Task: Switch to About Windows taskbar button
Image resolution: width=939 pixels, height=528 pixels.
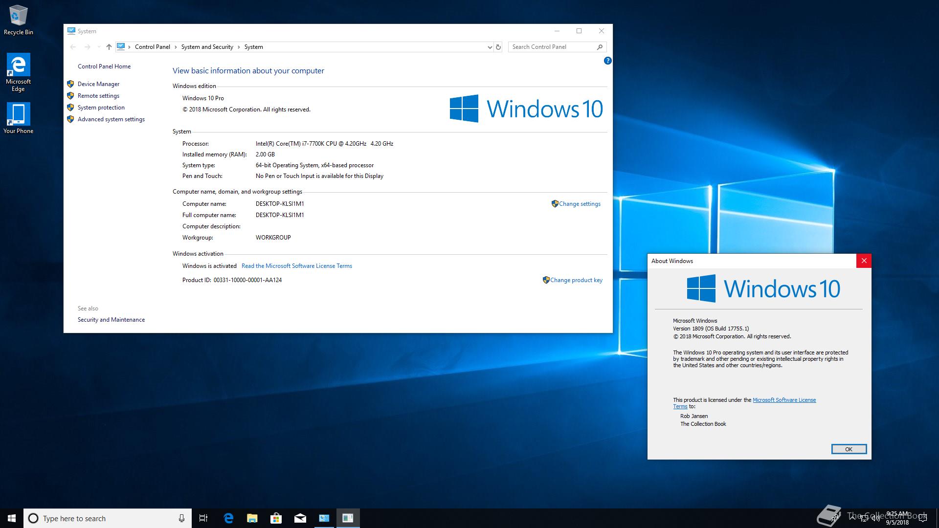Action: (348, 518)
